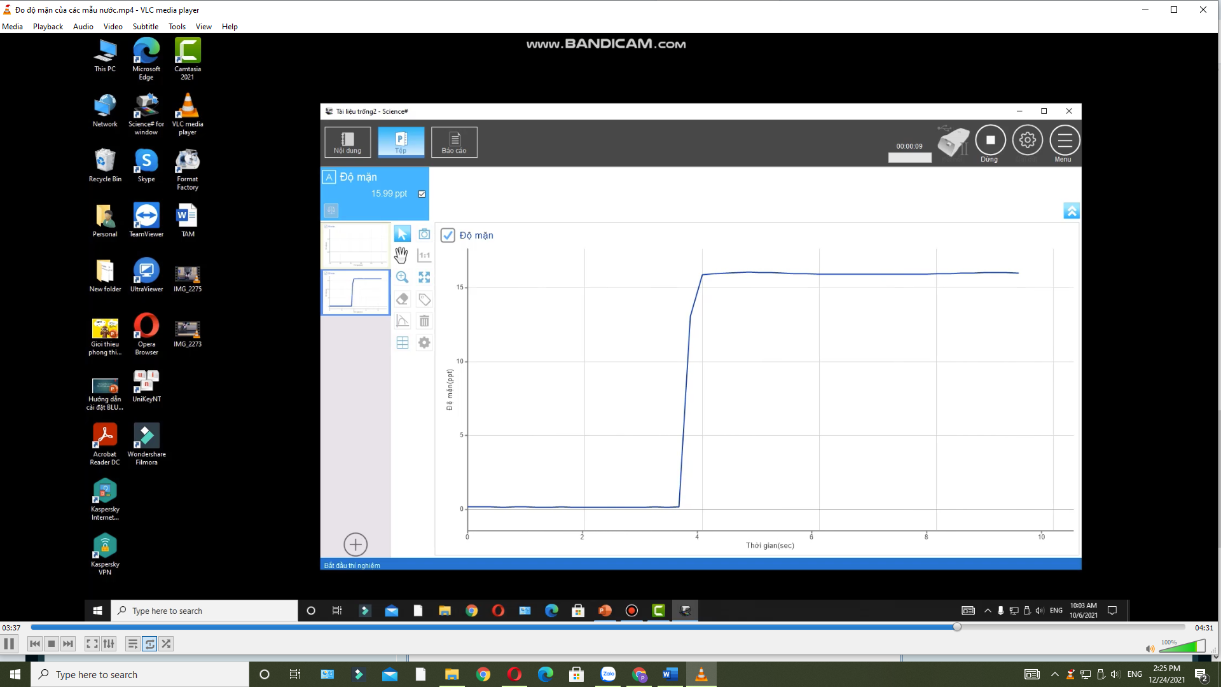Open the VLC Playback menu
This screenshot has width=1221, height=687.
[48, 27]
